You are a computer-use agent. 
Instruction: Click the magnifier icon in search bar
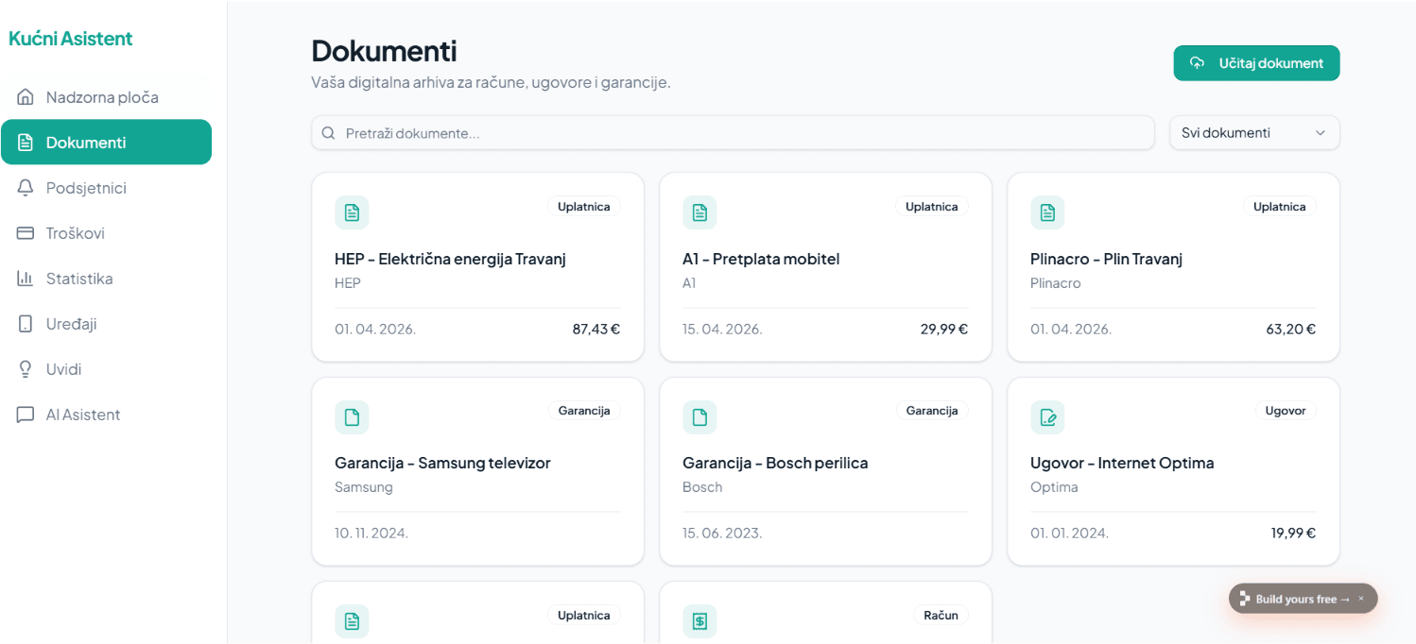point(329,133)
